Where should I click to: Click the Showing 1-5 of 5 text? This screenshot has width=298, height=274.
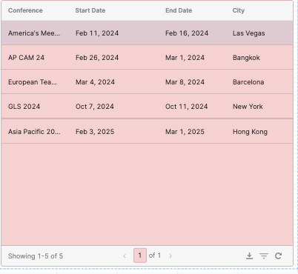coord(36,256)
